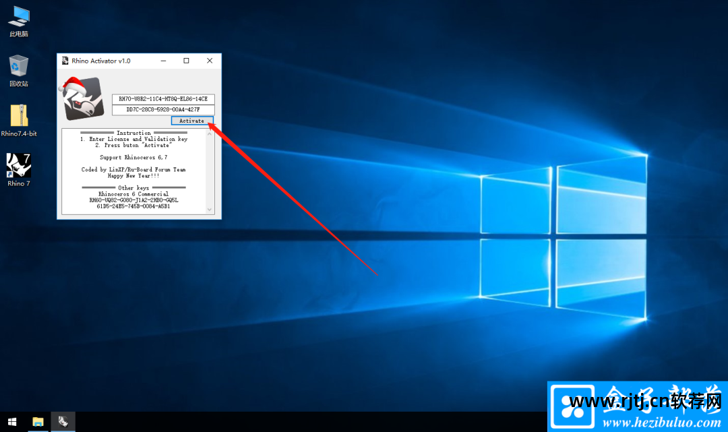Click the 'Happy New Year!!!' text
Image resolution: width=728 pixels, height=432 pixels.
point(133,175)
